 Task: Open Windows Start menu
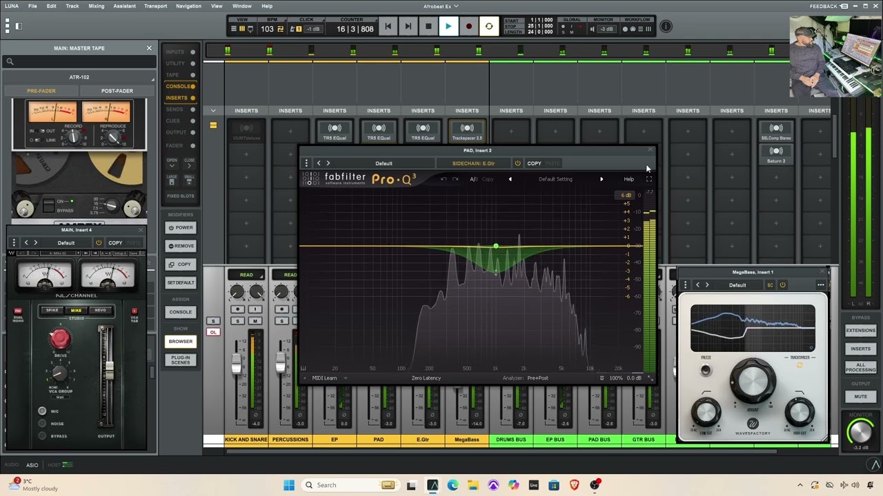click(x=289, y=485)
